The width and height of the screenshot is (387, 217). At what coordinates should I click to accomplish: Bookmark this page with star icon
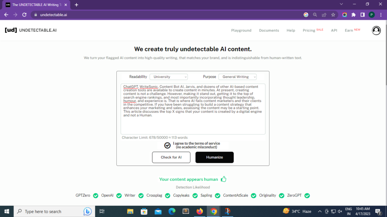coord(333,15)
